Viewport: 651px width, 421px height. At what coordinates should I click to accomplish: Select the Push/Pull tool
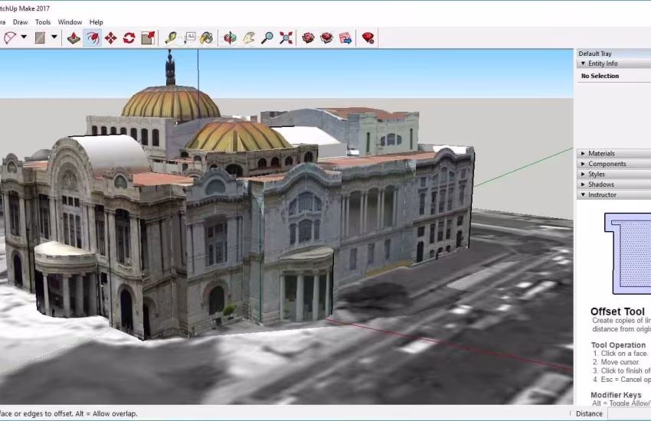pos(74,38)
